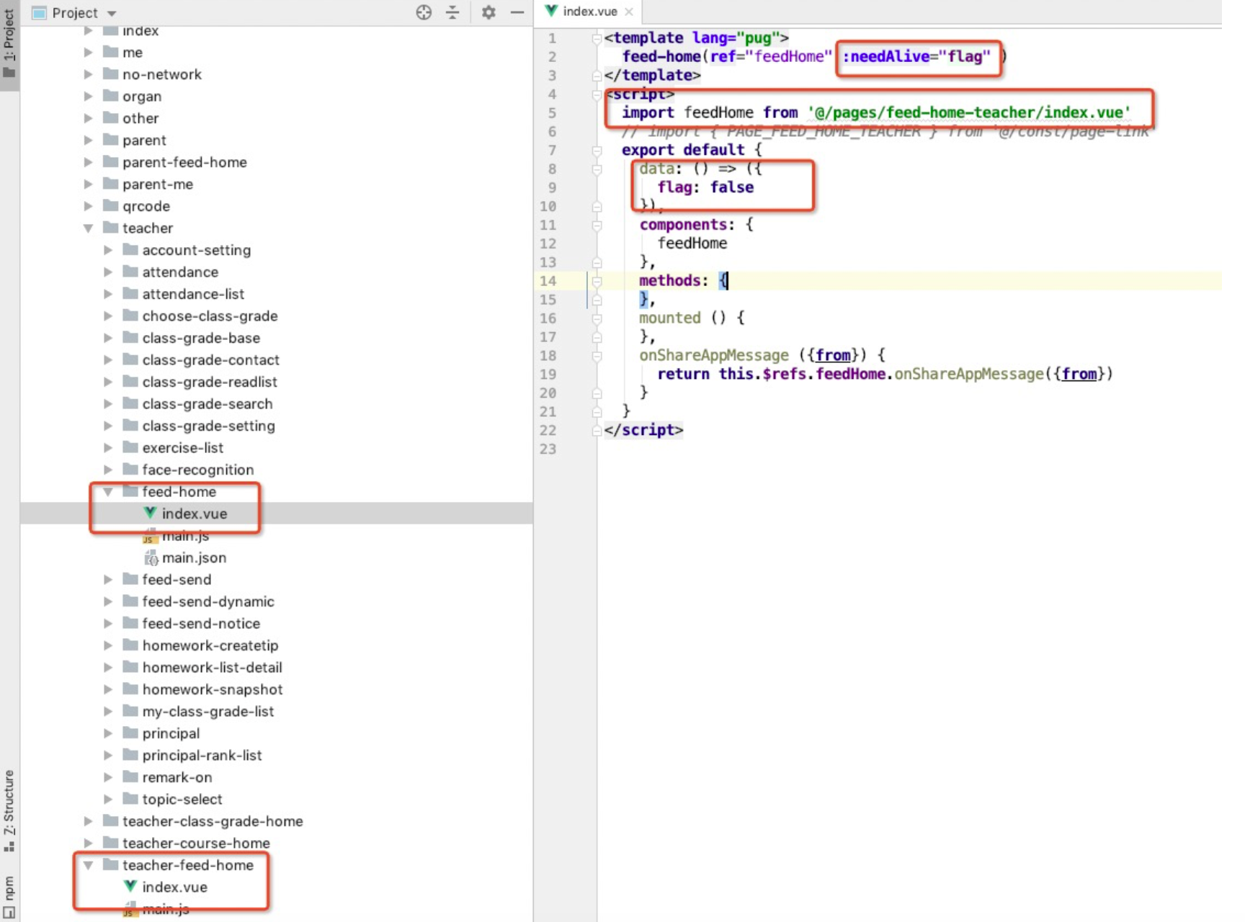This screenshot has height=922, width=1245.
Task: Expand the account-setting folder arrow
Action: click(108, 250)
